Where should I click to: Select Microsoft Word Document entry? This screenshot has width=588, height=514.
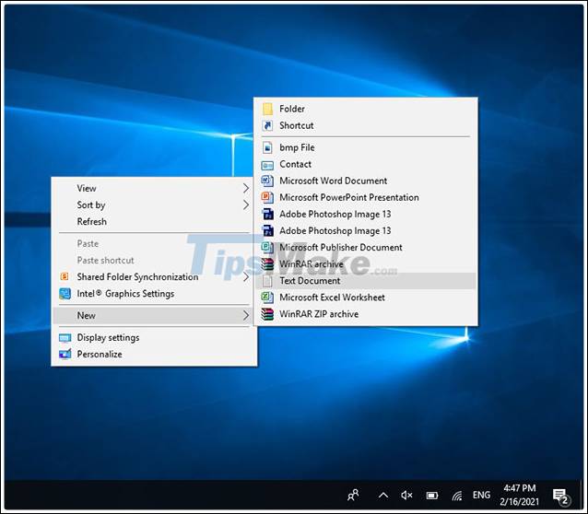(366, 181)
